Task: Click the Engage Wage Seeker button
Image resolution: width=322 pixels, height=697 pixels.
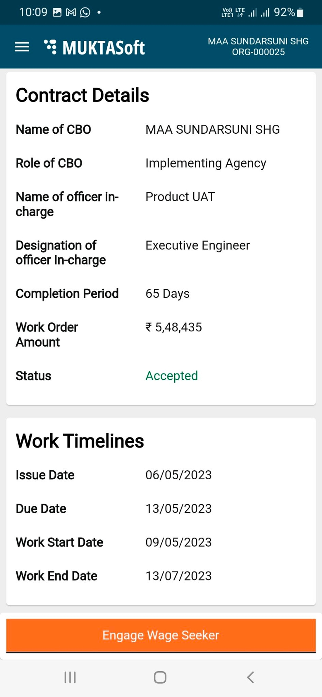Action: 161,635
